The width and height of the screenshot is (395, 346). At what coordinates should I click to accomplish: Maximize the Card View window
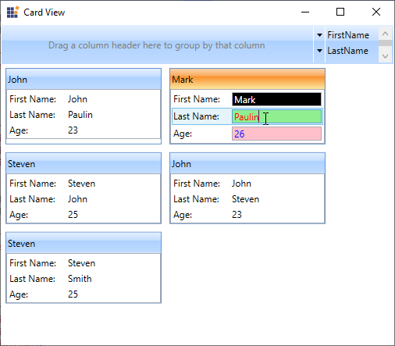(x=340, y=12)
